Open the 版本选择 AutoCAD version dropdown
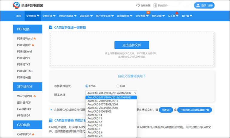Screen dimensions: 230x138 pos(111,93)
